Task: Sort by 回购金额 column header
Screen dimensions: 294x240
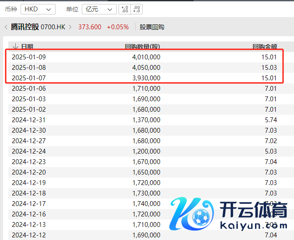Action: pos(264,46)
